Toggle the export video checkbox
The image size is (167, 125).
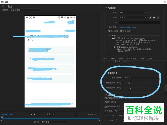coord(109,31)
